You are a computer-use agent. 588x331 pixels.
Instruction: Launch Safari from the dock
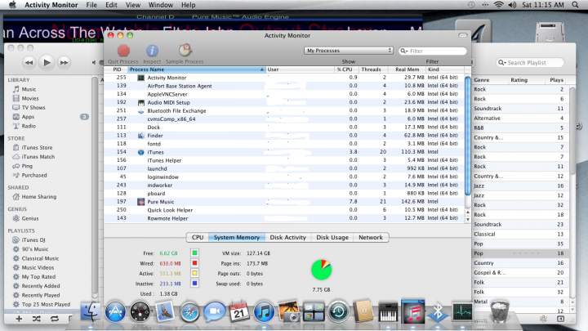pyautogui.click(x=189, y=312)
